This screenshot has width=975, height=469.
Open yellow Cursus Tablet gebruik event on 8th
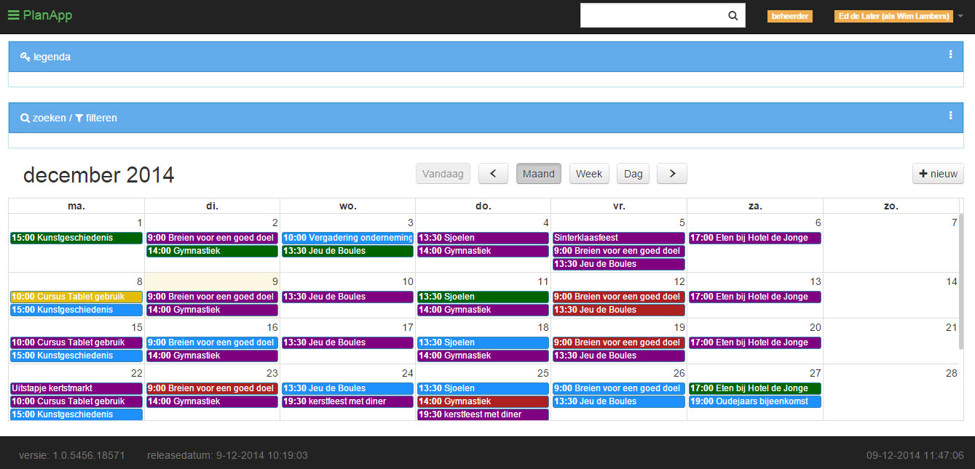point(76,297)
